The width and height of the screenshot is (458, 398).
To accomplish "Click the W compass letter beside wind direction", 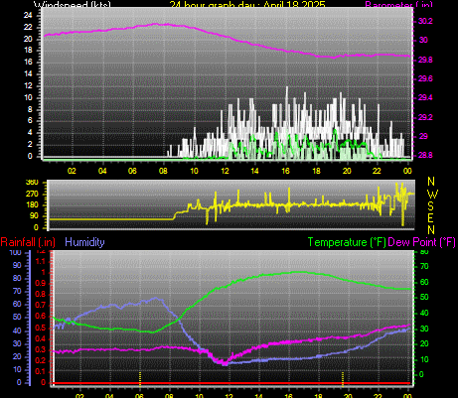I will coord(431,194).
